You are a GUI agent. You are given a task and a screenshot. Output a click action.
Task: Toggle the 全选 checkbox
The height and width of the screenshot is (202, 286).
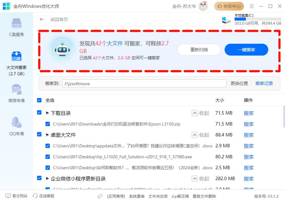coord(39,100)
